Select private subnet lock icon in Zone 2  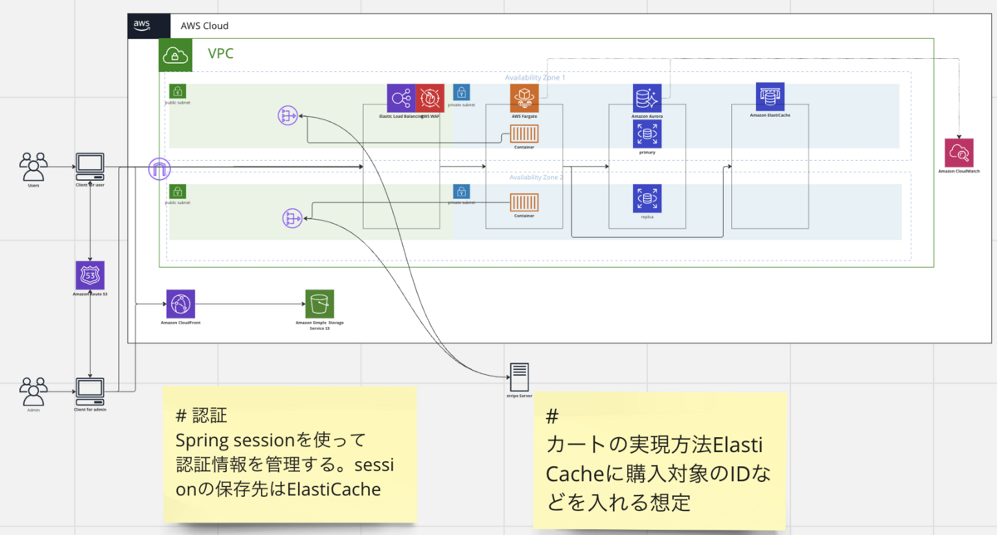[462, 192]
